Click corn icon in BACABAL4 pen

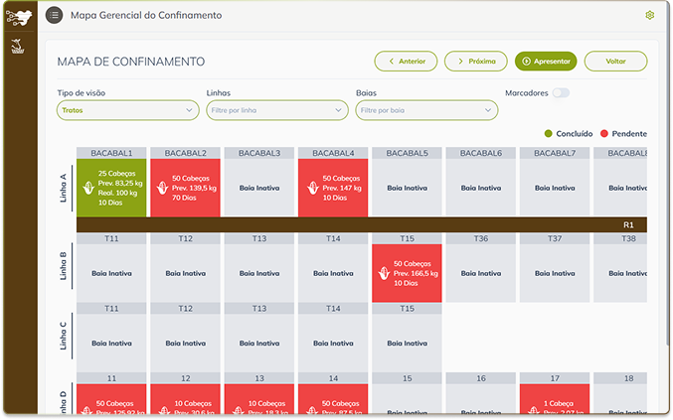pos(313,188)
